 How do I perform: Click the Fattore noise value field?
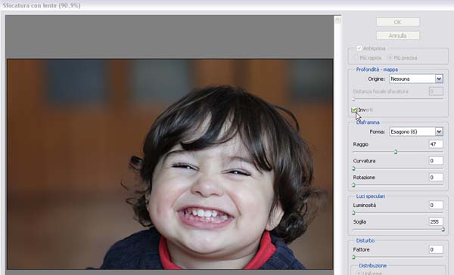(x=436, y=249)
